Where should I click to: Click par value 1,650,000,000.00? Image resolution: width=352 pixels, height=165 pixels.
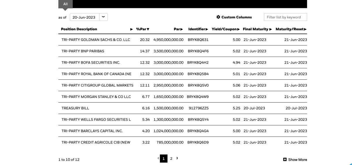pyautogui.click(x=168, y=97)
